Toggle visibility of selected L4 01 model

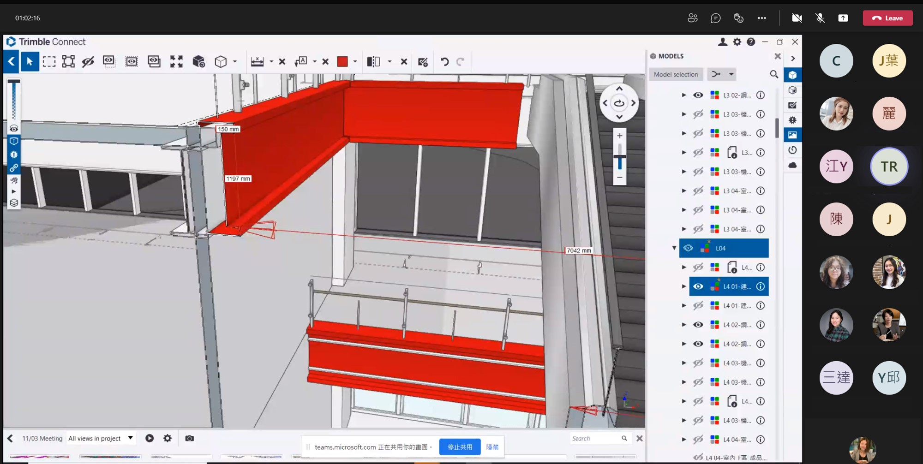pyautogui.click(x=698, y=286)
